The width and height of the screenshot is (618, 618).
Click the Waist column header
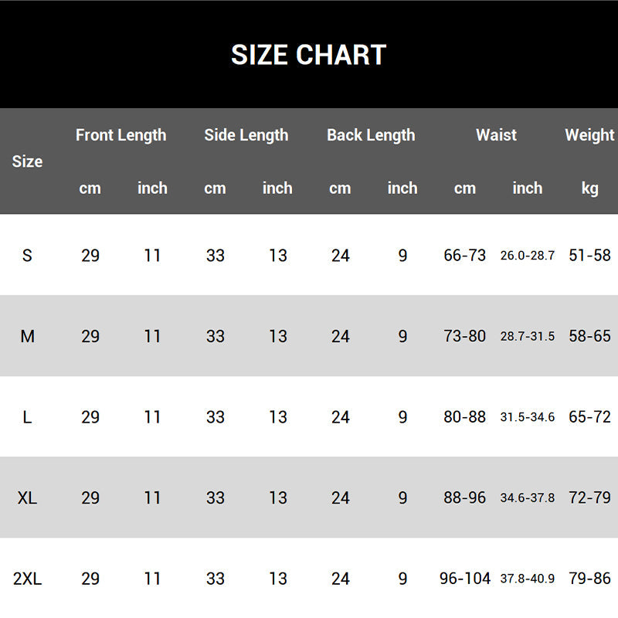click(x=496, y=135)
